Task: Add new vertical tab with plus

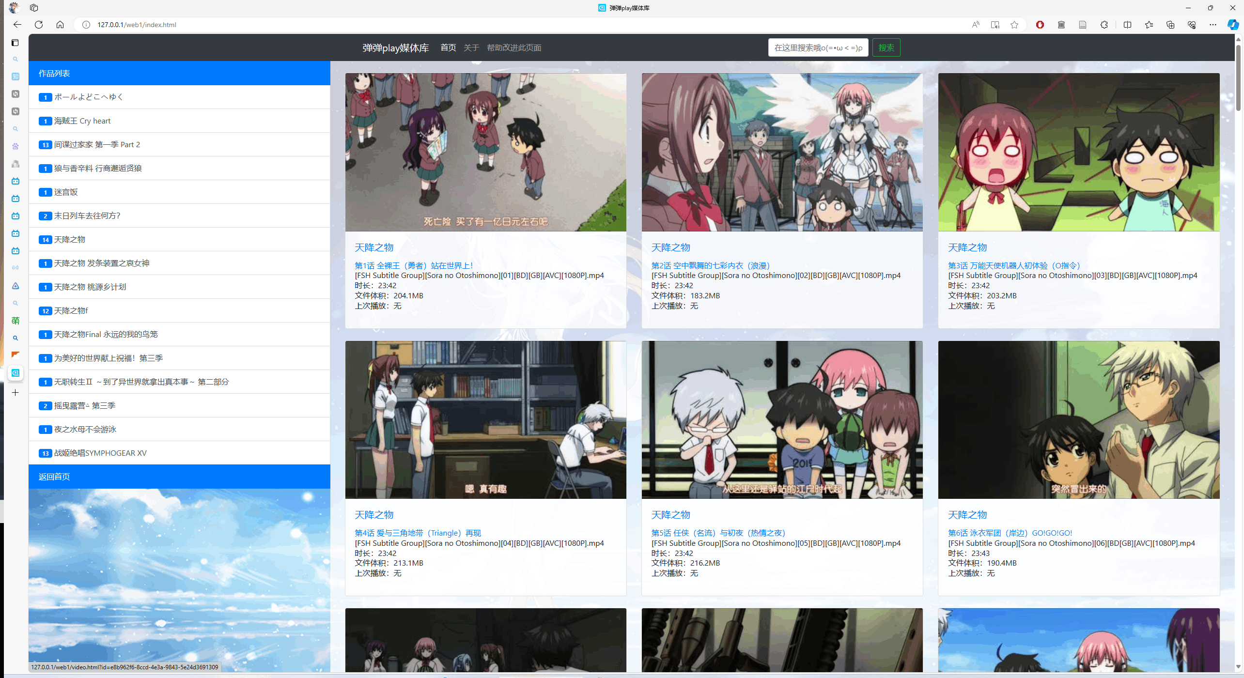Action: coord(16,393)
